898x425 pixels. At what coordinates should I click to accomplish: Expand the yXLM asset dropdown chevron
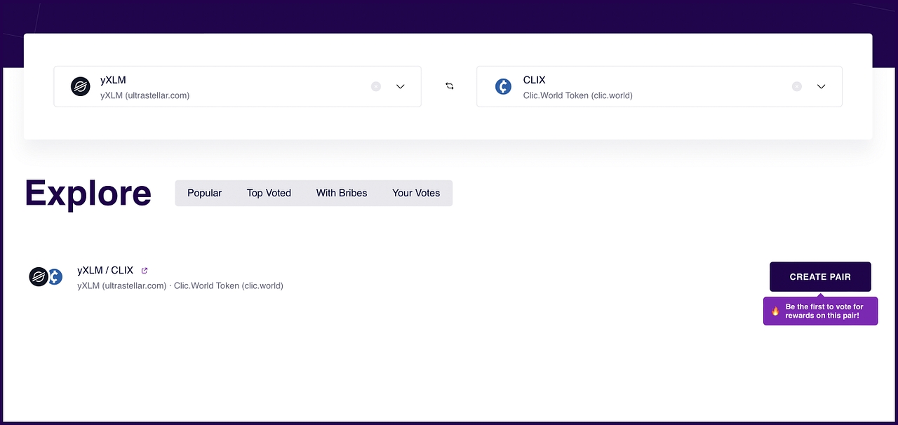[401, 86]
